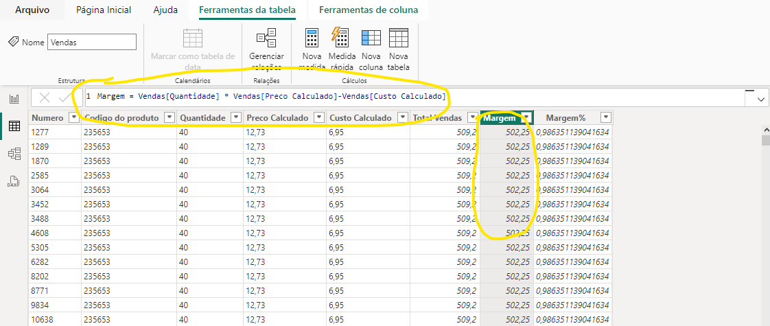Click Quantidade value 40 in row 1289
Viewport: 770px width, 326px height.
pyautogui.click(x=210, y=146)
